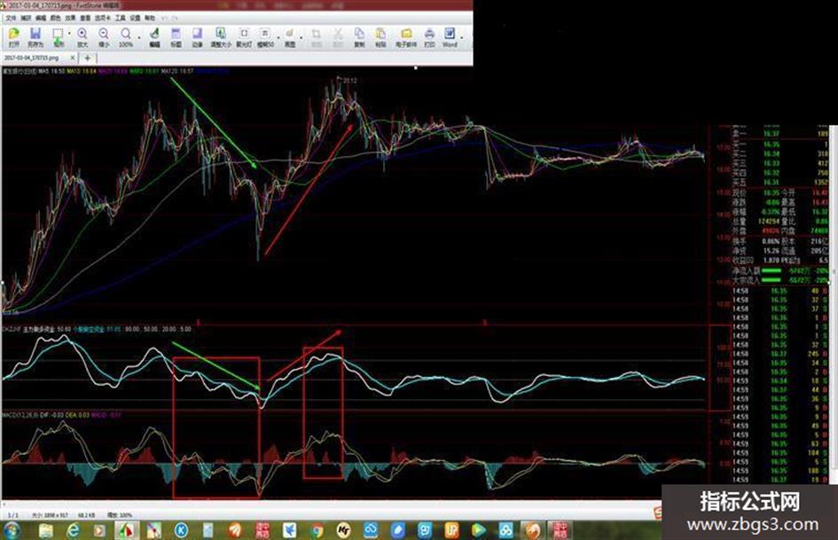Viewport: 838px width, 540px height.
Task: Open the green play-button video app on taskbar
Action: (x=478, y=530)
